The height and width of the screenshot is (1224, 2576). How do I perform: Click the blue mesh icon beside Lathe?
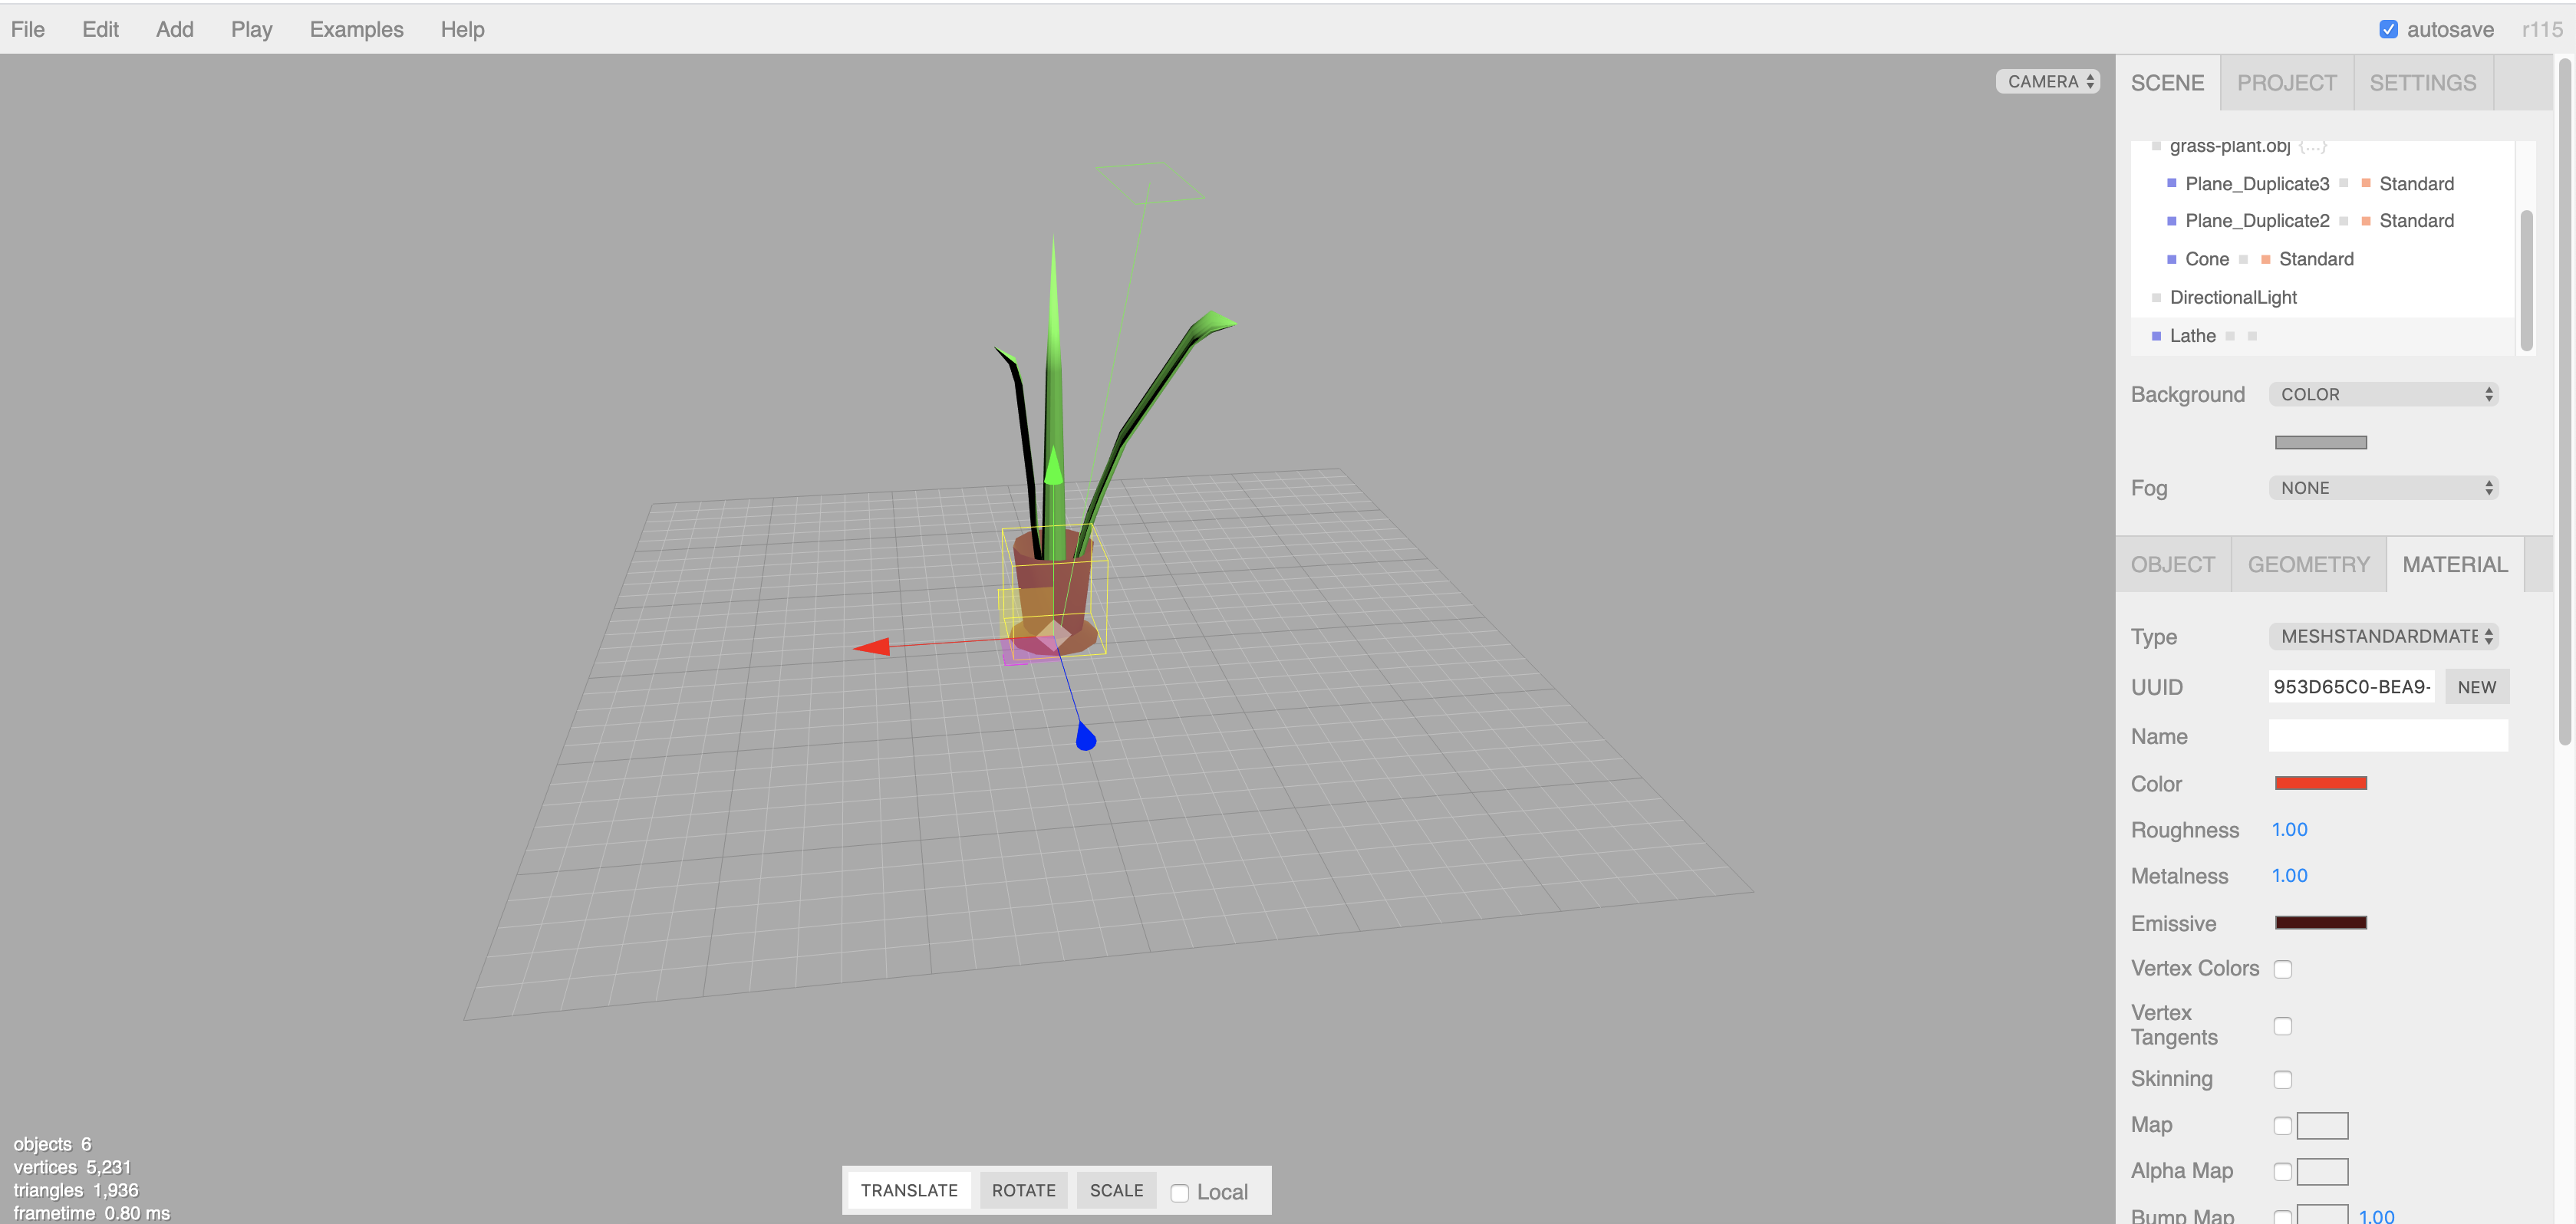[2156, 336]
